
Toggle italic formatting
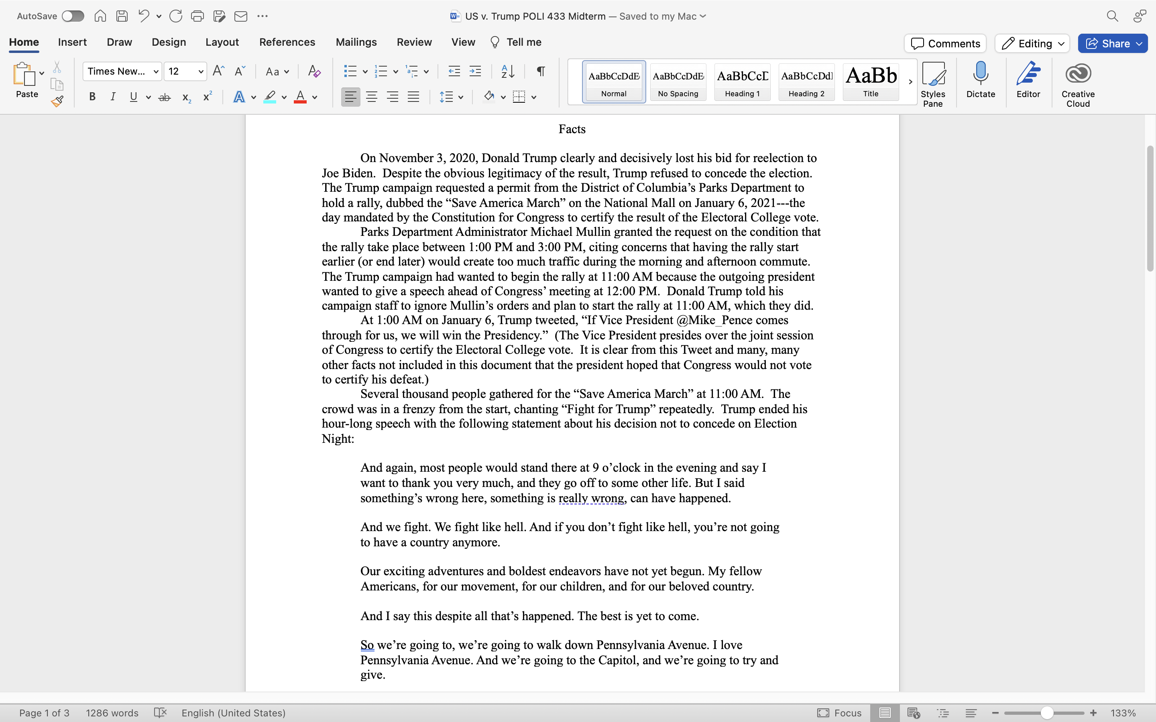(113, 97)
